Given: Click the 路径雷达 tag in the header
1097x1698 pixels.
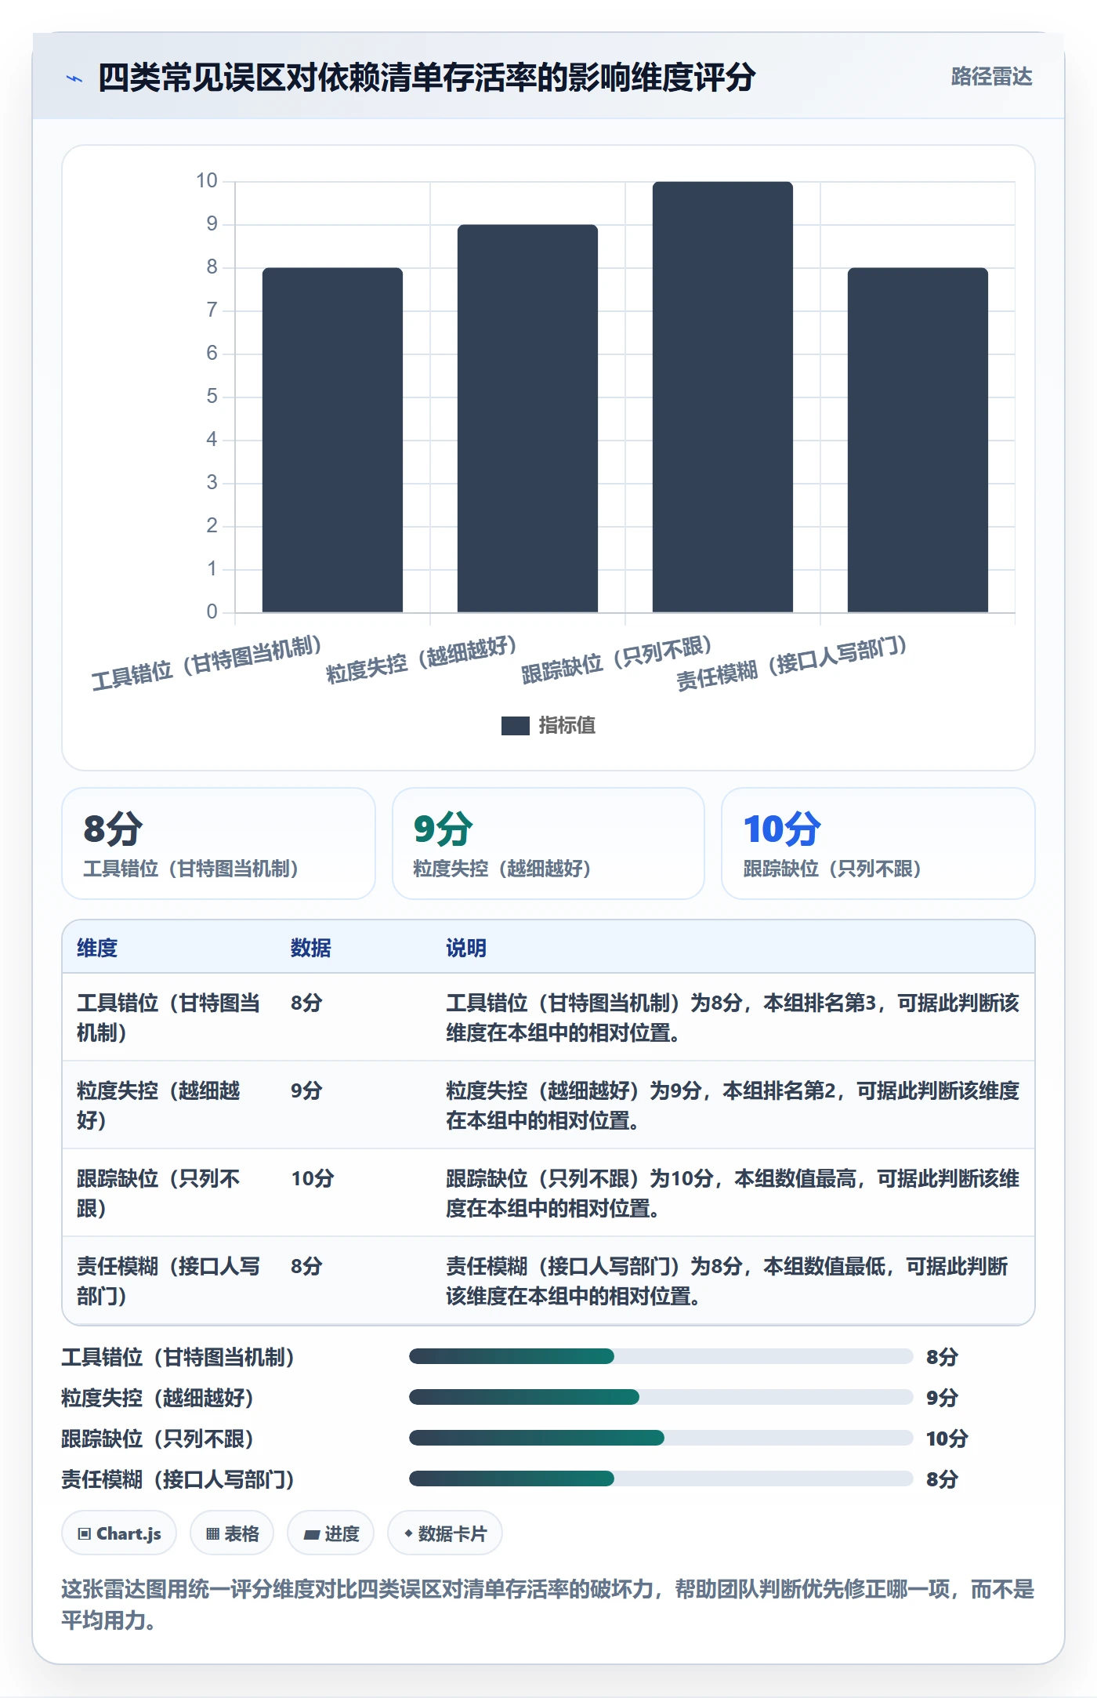Looking at the screenshot, I should tap(991, 77).
